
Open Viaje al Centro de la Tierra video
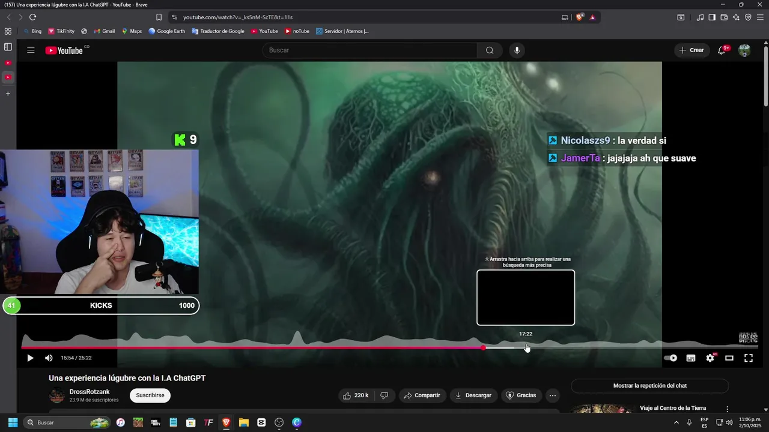[x=673, y=408]
